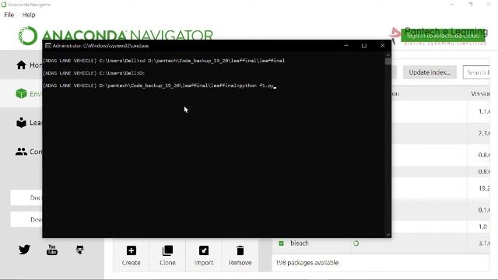
Task: Click the bleach package status circle icon
Action: click(356, 243)
